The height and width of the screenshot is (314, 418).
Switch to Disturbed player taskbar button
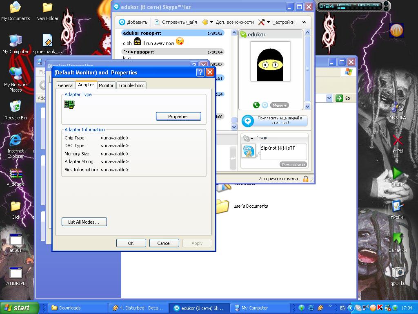(x=139, y=308)
